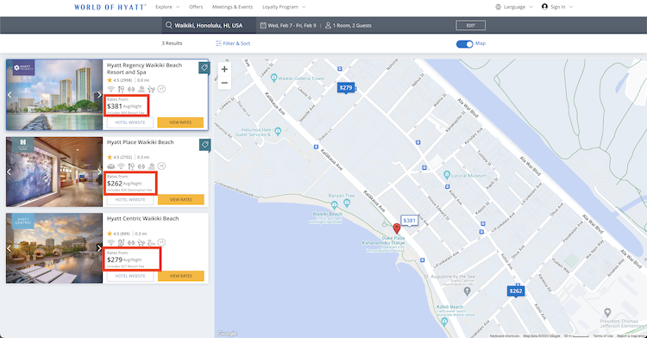Click Hyatt Place rating 4.5 (2702)
647x338 pixels.
tap(120, 157)
